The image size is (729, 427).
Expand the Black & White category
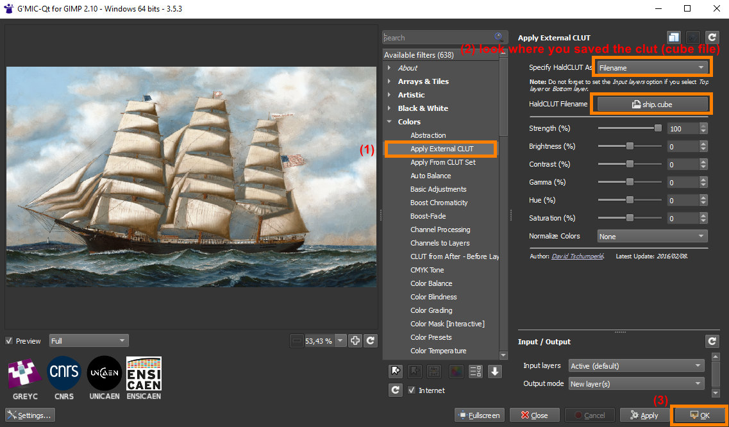coord(389,108)
